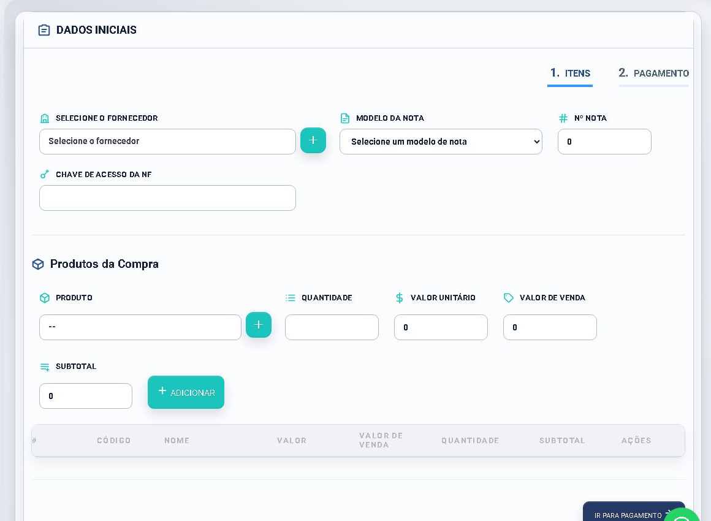Image resolution: width=711 pixels, height=521 pixels.
Task: Click the Modelo da Nota document icon
Action: [345, 118]
